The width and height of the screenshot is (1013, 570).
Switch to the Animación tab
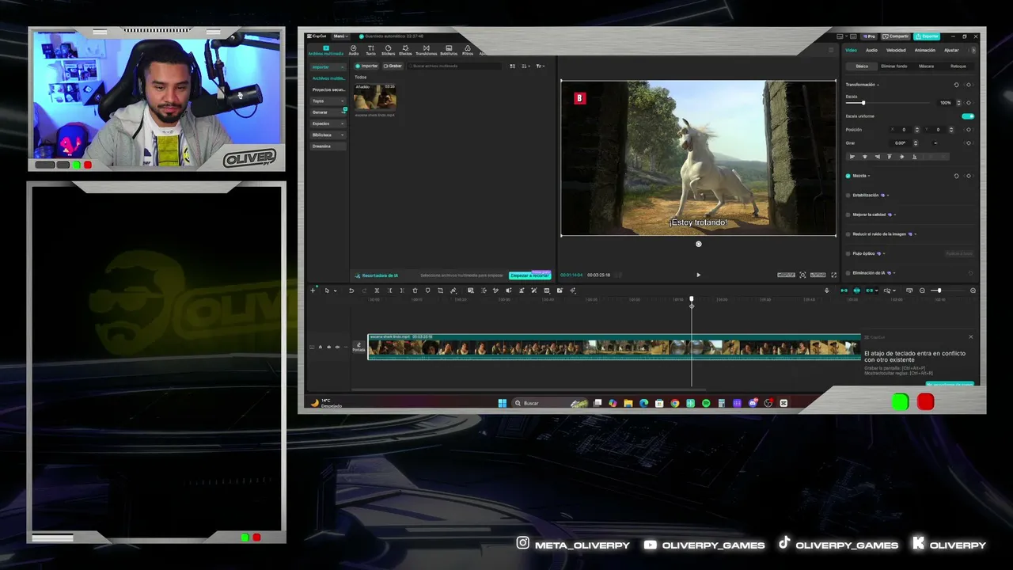pos(925,50)
